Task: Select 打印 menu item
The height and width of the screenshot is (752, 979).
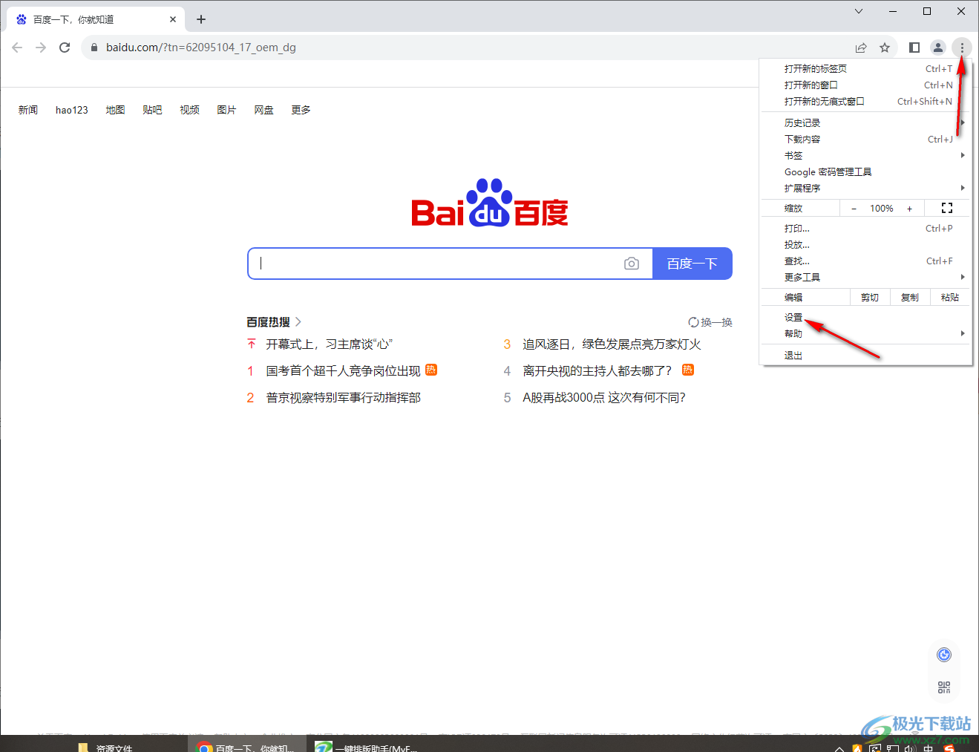Action: coord(867,228)
